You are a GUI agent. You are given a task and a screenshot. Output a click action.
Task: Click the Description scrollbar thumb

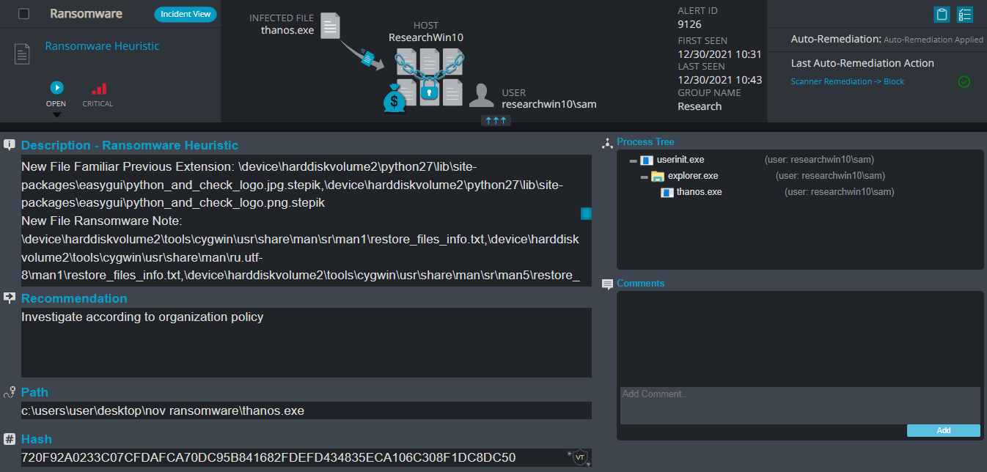click(586, 213)
